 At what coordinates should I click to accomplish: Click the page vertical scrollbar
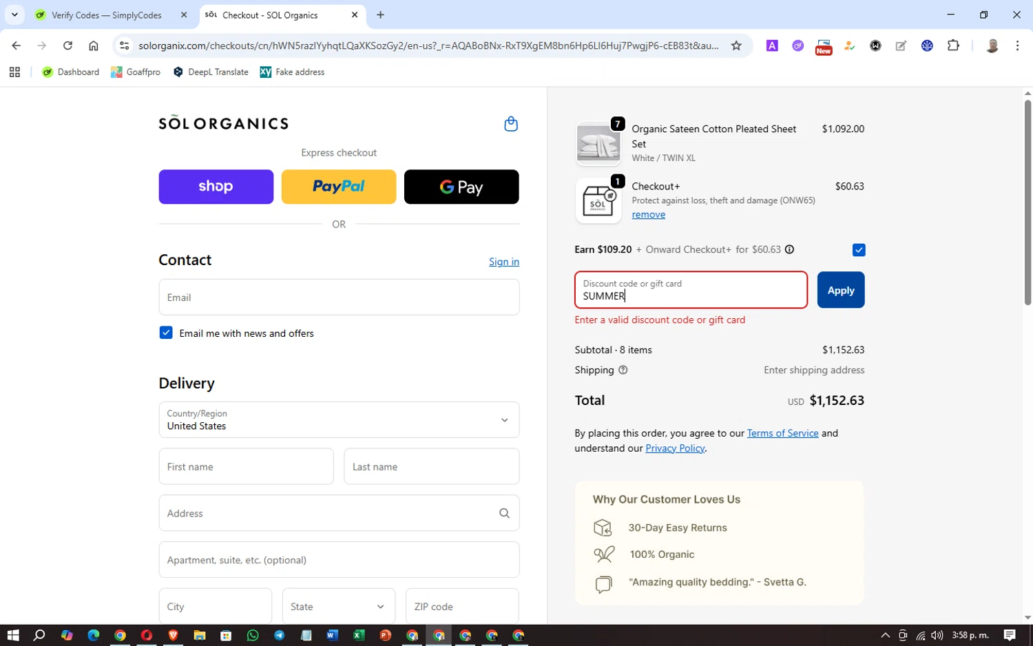pos(1027,202)
